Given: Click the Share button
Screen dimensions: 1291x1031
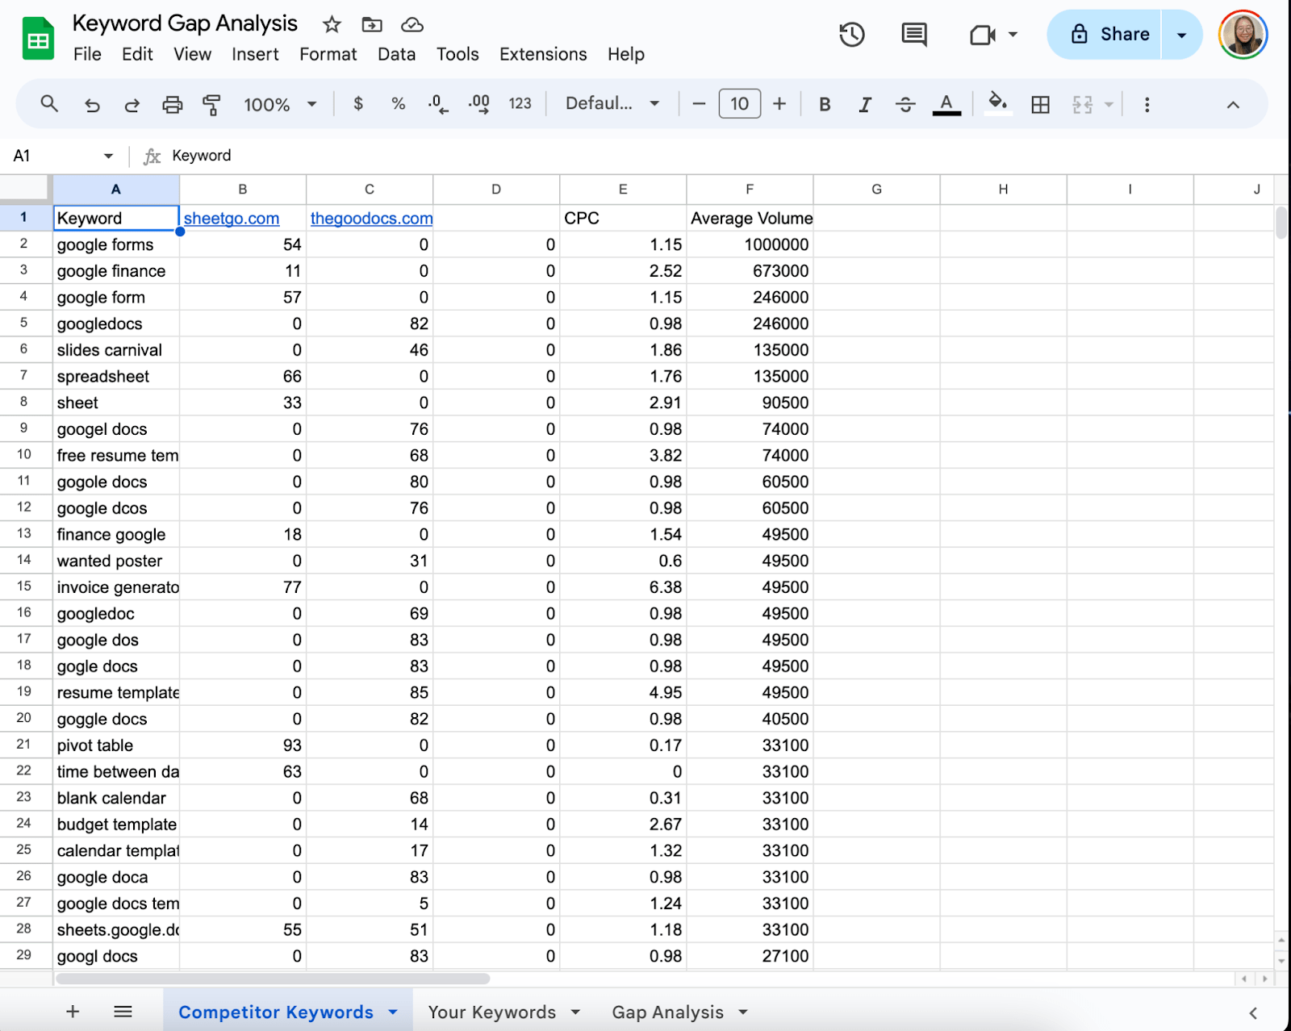Looking at the screenshot, I should [1109, 35].
